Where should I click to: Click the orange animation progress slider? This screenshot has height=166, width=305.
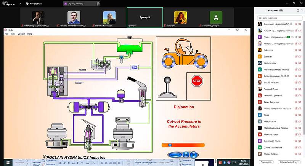click(x=183, y=145)
